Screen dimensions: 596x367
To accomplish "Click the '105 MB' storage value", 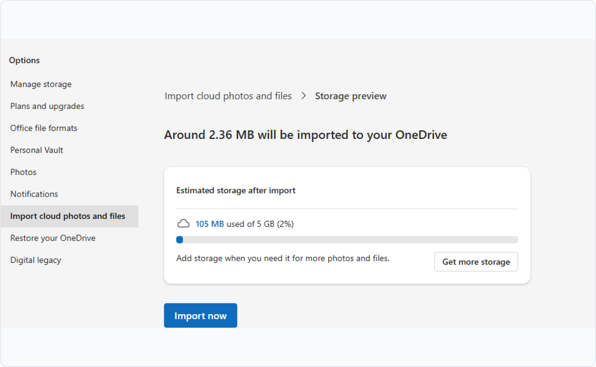I will click(x=210, y=224).
